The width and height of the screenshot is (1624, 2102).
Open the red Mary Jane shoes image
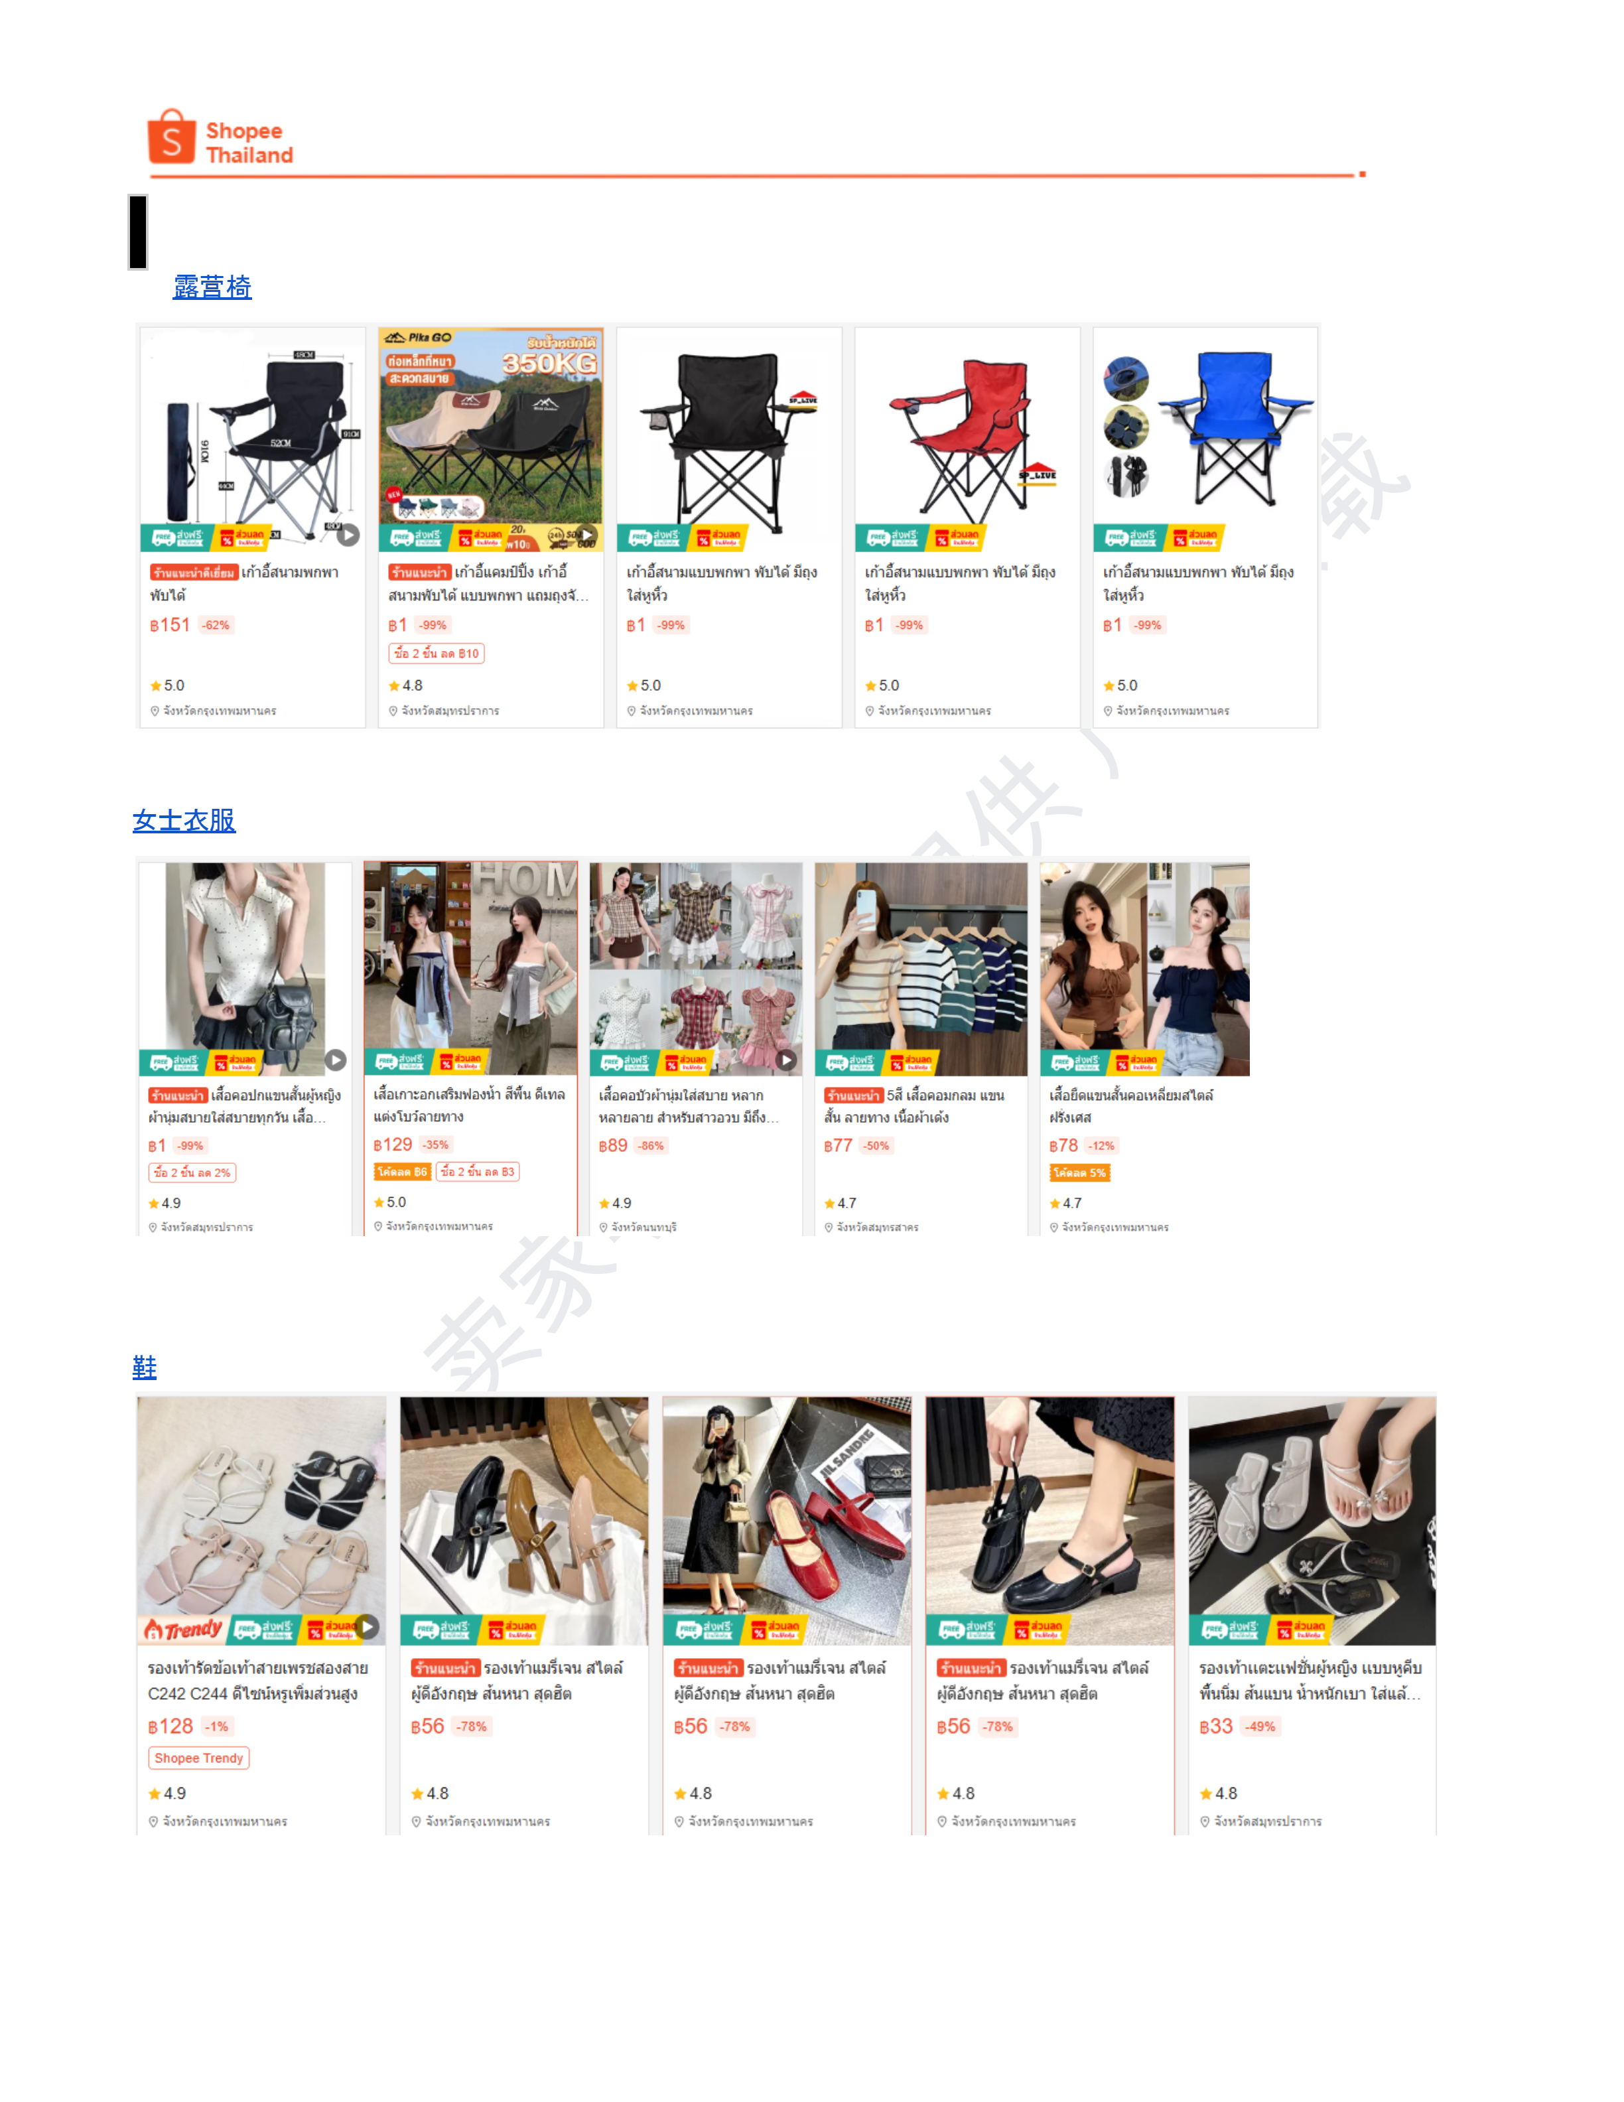(787, 1521)
